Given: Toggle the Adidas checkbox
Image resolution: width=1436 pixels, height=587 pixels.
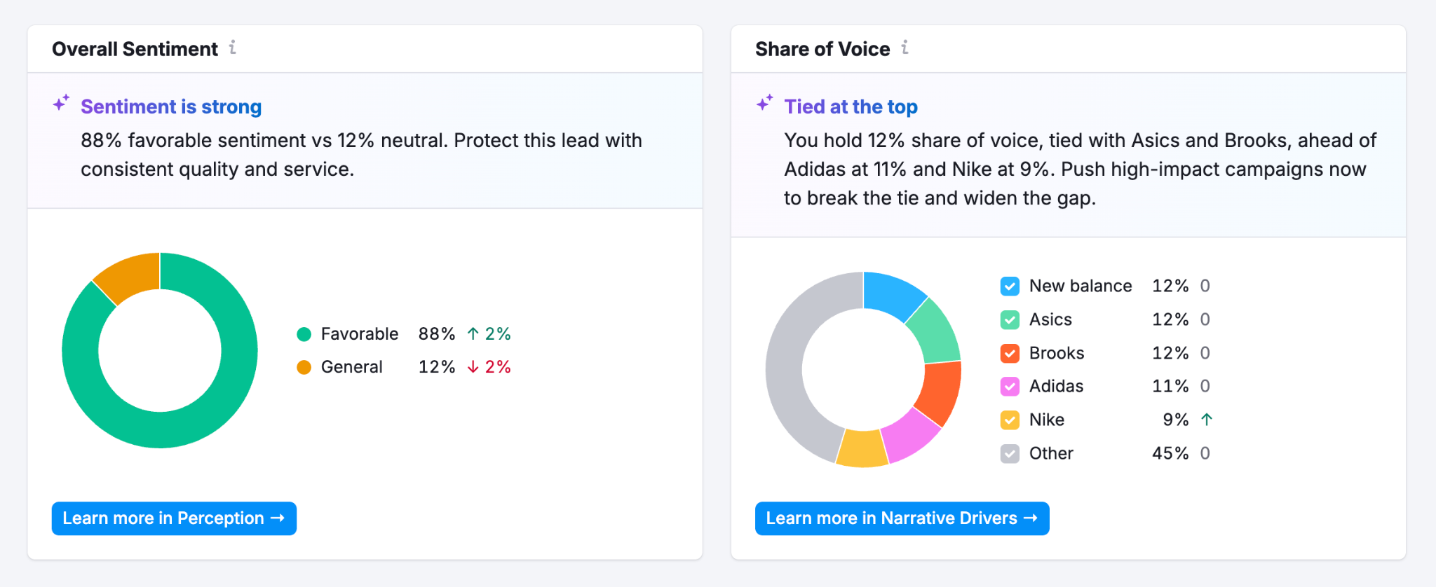Looking at the screenshot, I should click(1010, 387).
